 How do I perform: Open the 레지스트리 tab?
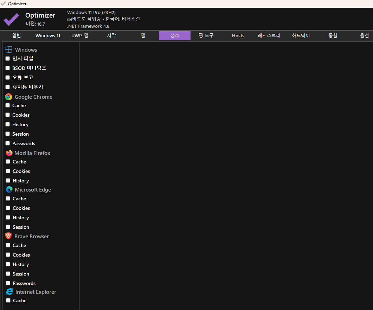tap(269, 36)
